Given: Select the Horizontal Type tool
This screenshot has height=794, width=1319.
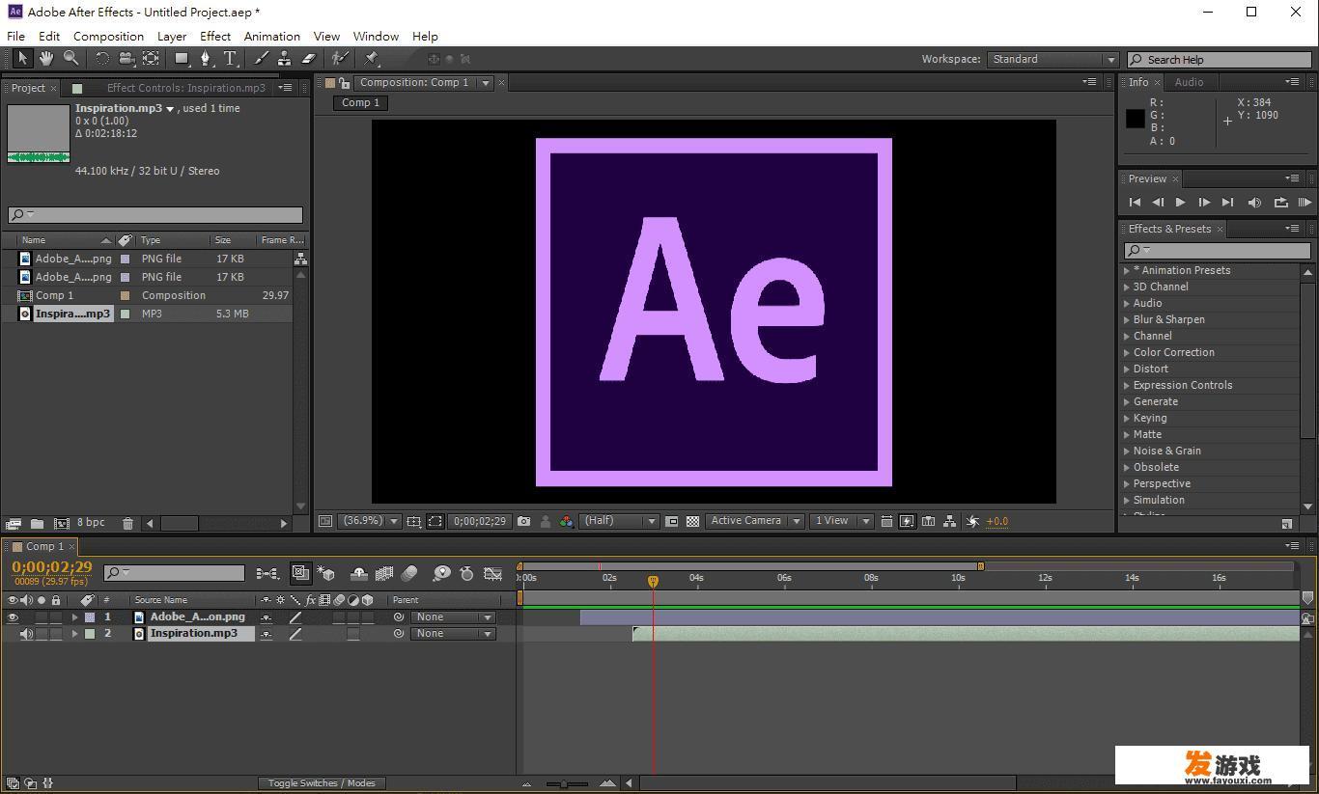Looking at the screenshot, I should tap(230, 59).
